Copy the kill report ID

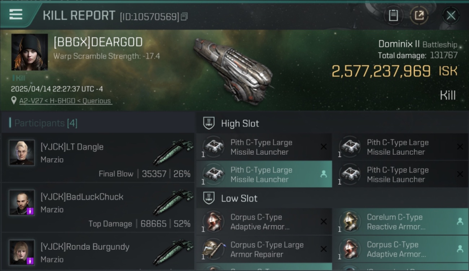[184, 17]
